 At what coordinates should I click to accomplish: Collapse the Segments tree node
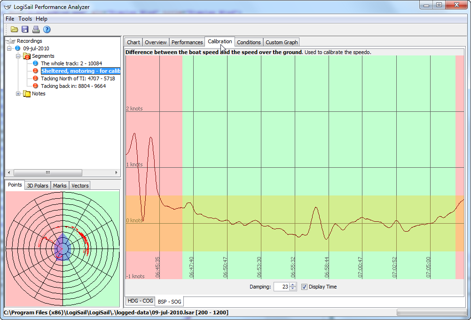[x=19, y=56]
